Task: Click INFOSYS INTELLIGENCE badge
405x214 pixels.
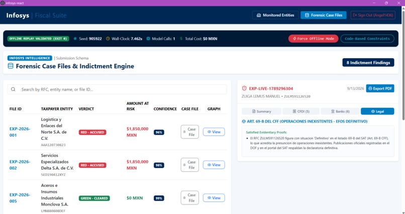Action: 30,58
